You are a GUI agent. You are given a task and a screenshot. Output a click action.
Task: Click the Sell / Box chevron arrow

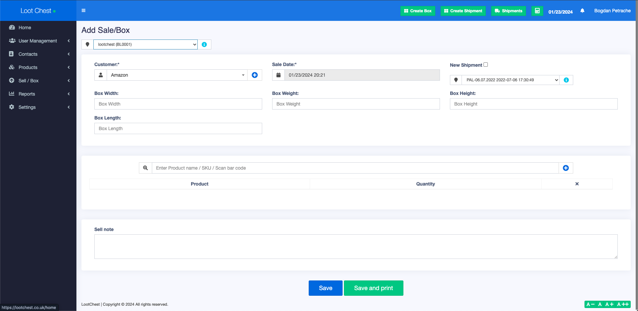69,81
